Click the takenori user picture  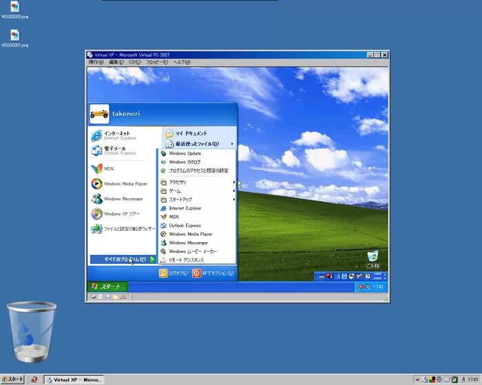[x=99, y=114]
